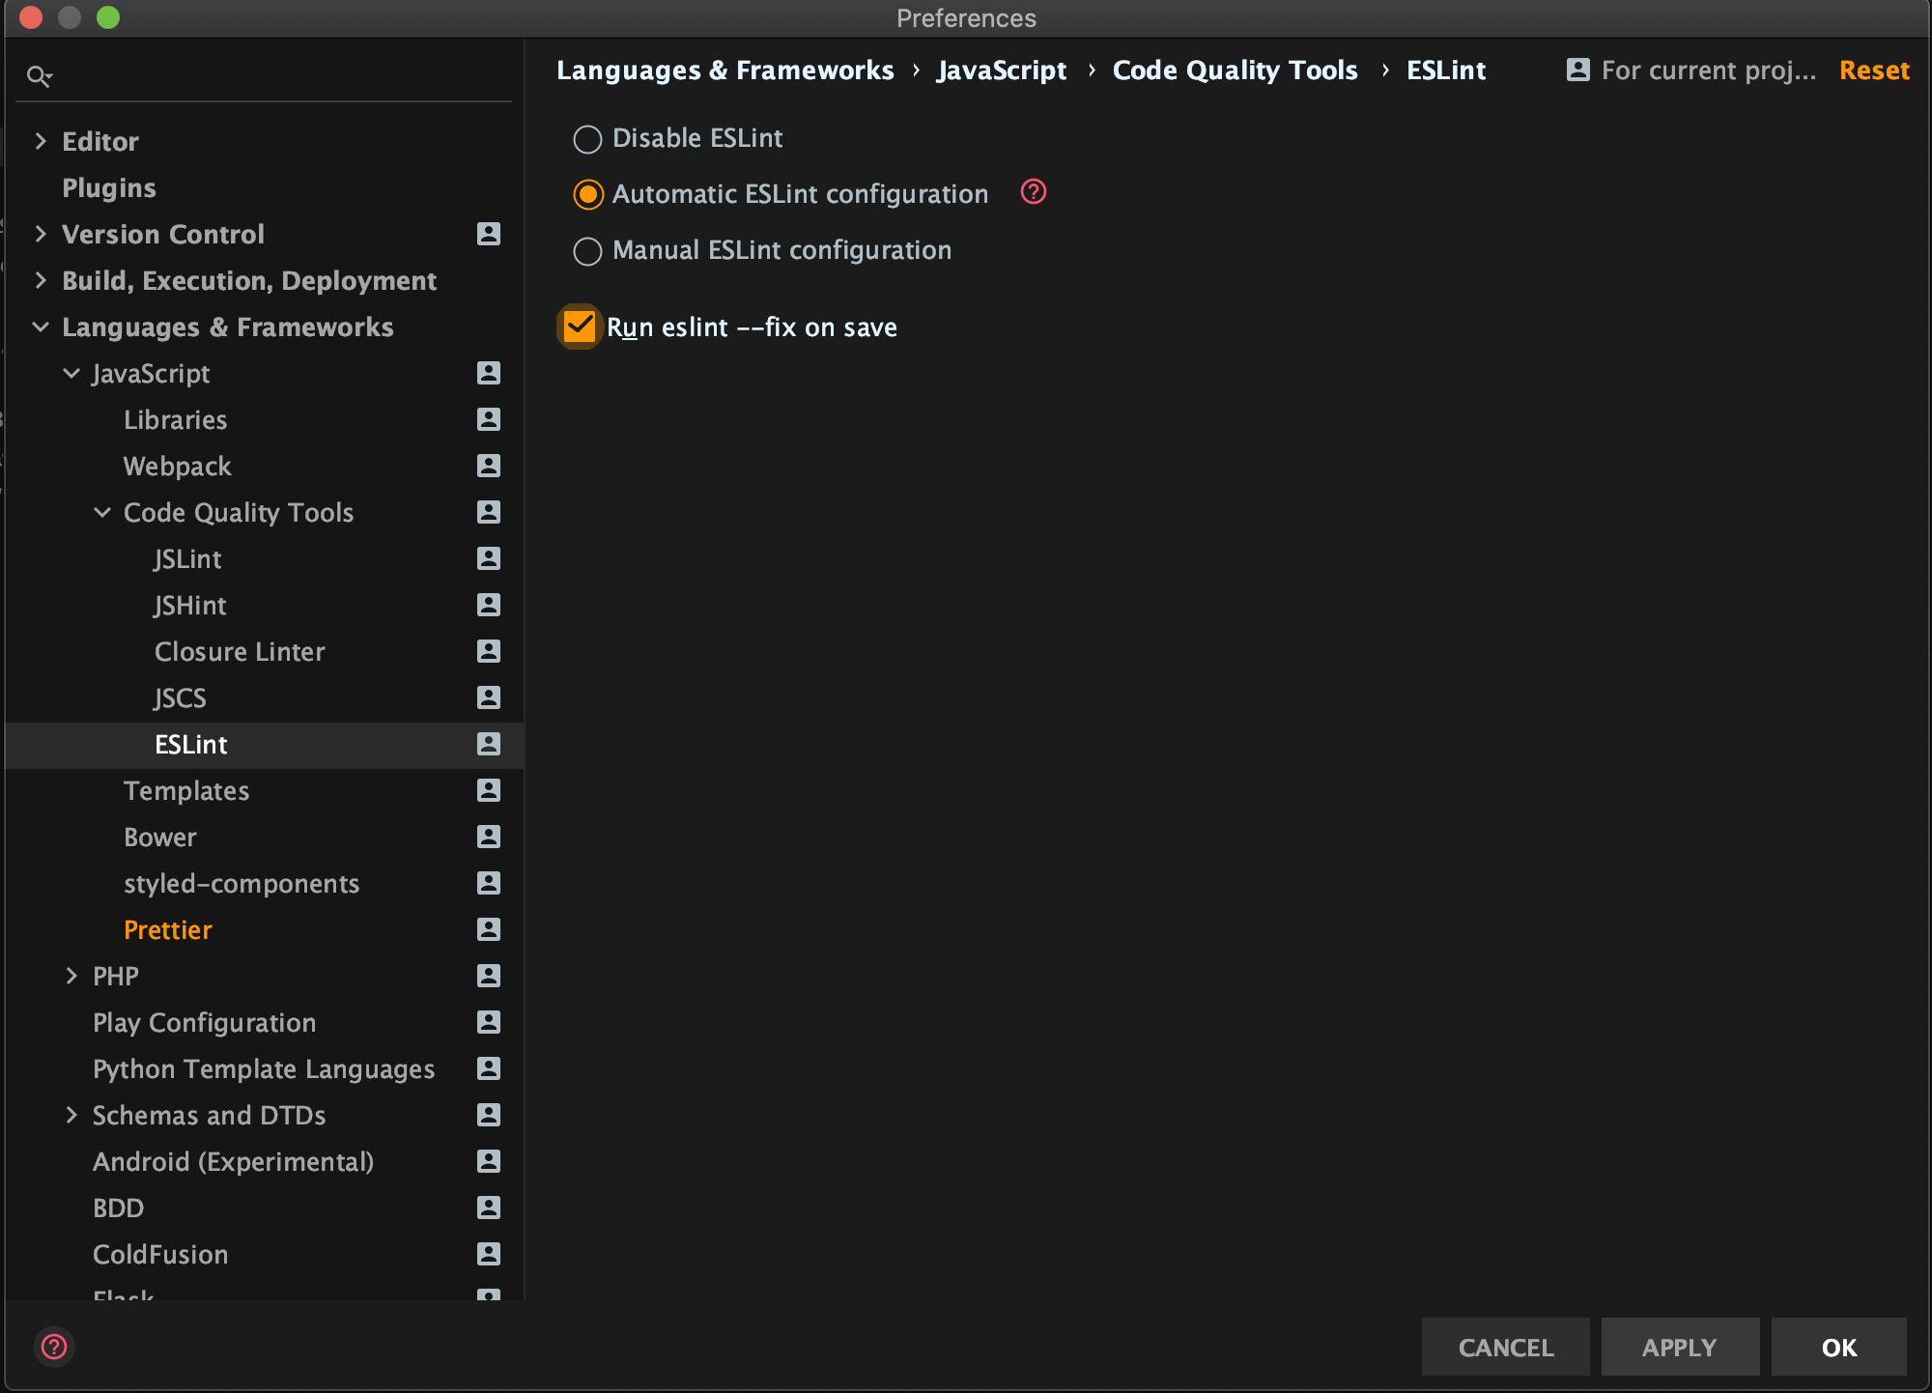
Task: Click the help icon at bottom left
Action: pos(54,1346)
